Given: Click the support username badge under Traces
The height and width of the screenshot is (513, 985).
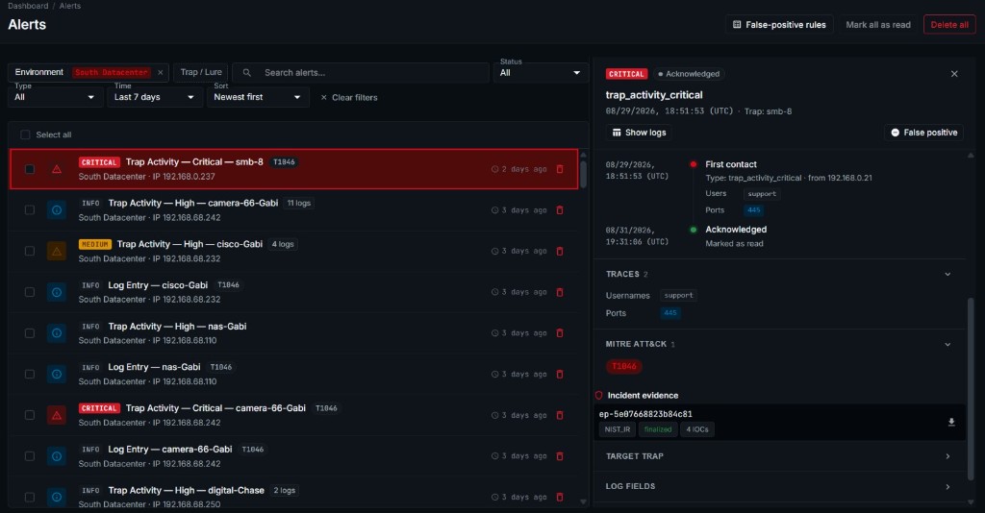Looking at the screenshot, I should tap(678, 295).
